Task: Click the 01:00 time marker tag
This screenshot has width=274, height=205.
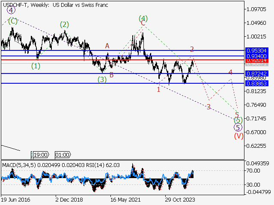Action: 62,155
